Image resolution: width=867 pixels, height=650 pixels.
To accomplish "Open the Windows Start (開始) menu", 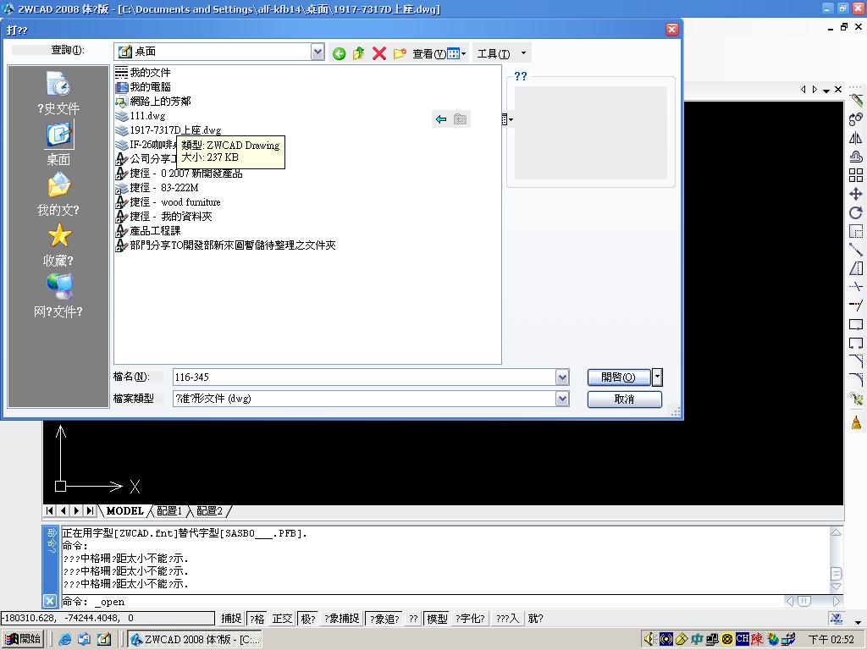I will coord(23,639).
